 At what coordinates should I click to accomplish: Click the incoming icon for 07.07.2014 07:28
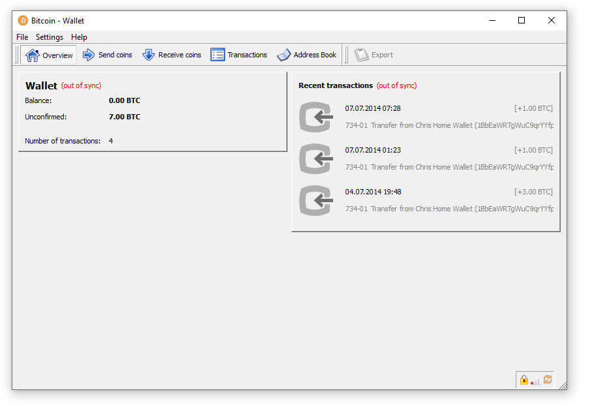[x=316, y=117]
